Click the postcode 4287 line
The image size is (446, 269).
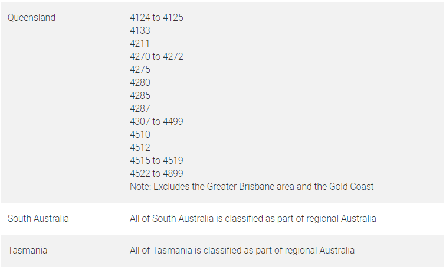[140, 109]
